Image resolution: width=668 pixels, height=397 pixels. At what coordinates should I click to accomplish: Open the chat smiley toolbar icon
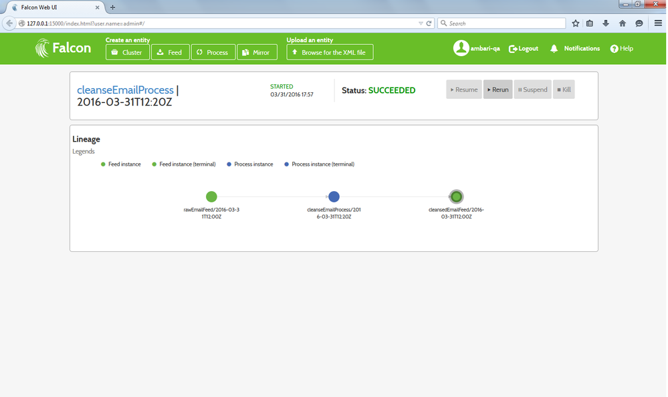click(x=639, y=23)
